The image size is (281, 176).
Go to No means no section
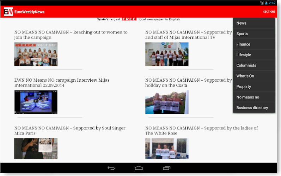point(254,97)
